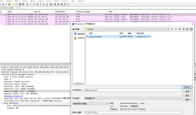Click the resize columns toolbar icon
This screenshot has width=196, height=115.
coord(65,4)
